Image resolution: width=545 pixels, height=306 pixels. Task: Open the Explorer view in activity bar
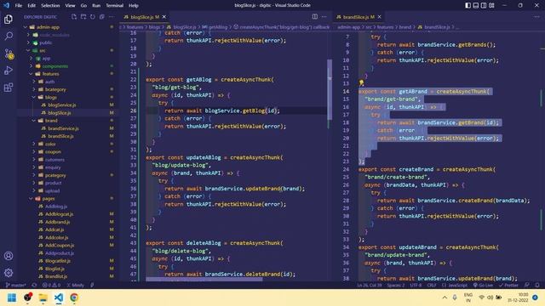[x=9, y=20]
